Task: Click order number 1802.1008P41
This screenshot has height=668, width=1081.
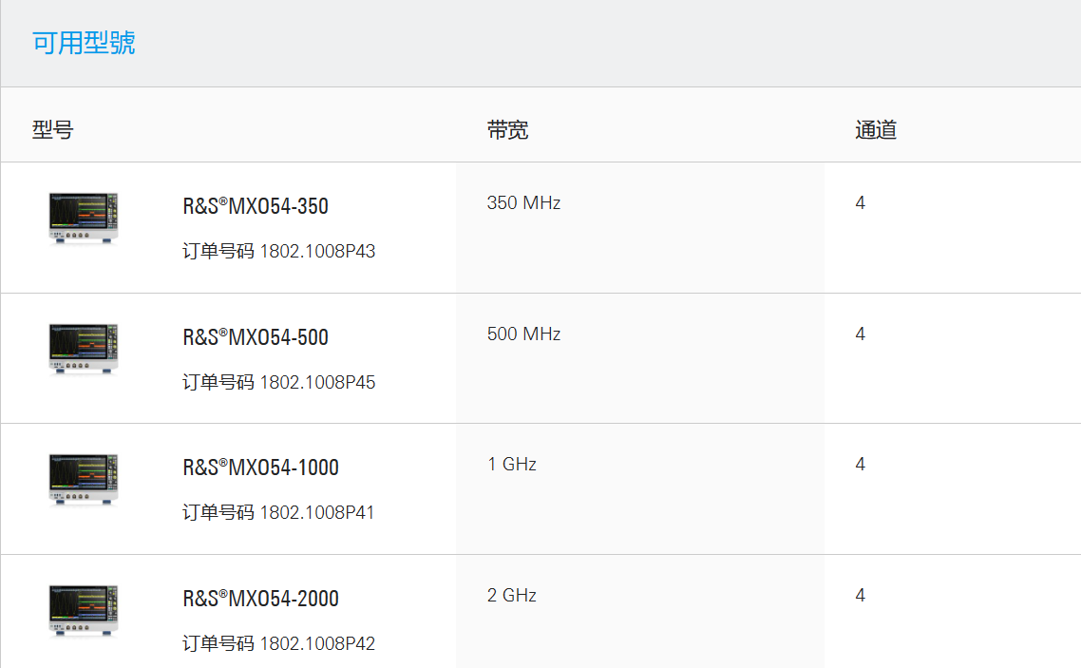Action: 317,513
